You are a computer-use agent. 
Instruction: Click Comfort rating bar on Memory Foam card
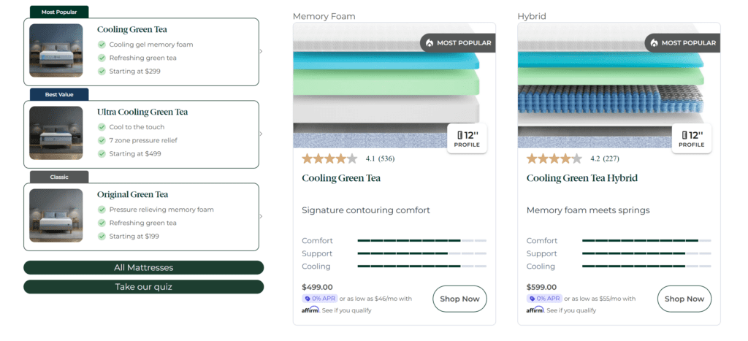[421, 241]
